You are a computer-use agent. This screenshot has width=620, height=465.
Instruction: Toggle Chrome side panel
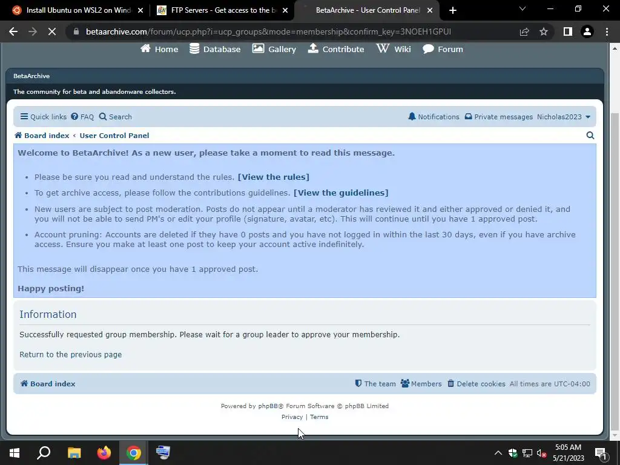coord(568,31)
